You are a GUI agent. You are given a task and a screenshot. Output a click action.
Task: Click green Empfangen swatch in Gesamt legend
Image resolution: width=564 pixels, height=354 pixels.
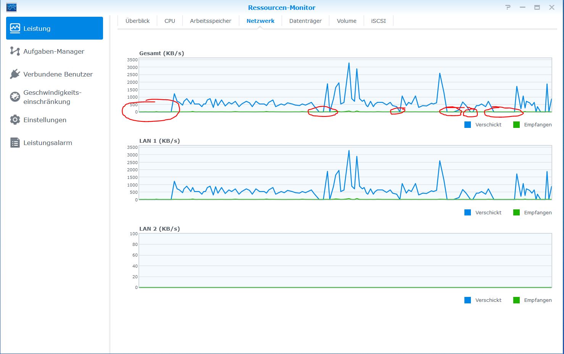[516, 124]
